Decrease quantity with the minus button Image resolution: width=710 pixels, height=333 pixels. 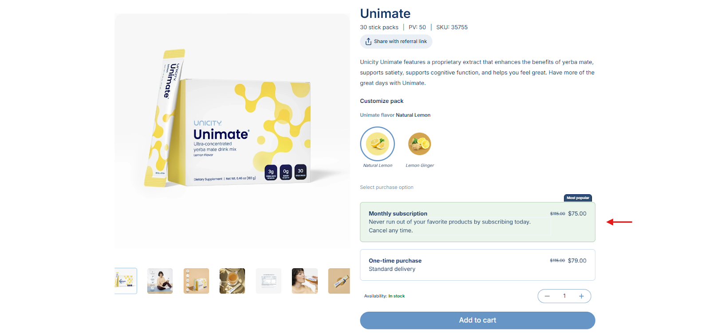coord(547,296)
